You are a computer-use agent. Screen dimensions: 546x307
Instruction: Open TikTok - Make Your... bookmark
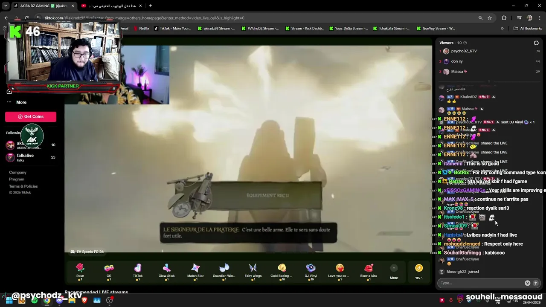[172, 29]
